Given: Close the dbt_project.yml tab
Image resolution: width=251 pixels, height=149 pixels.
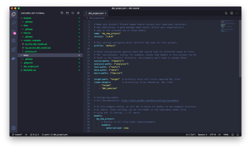Looking at the screenshot, I should (x=106, y=13).
